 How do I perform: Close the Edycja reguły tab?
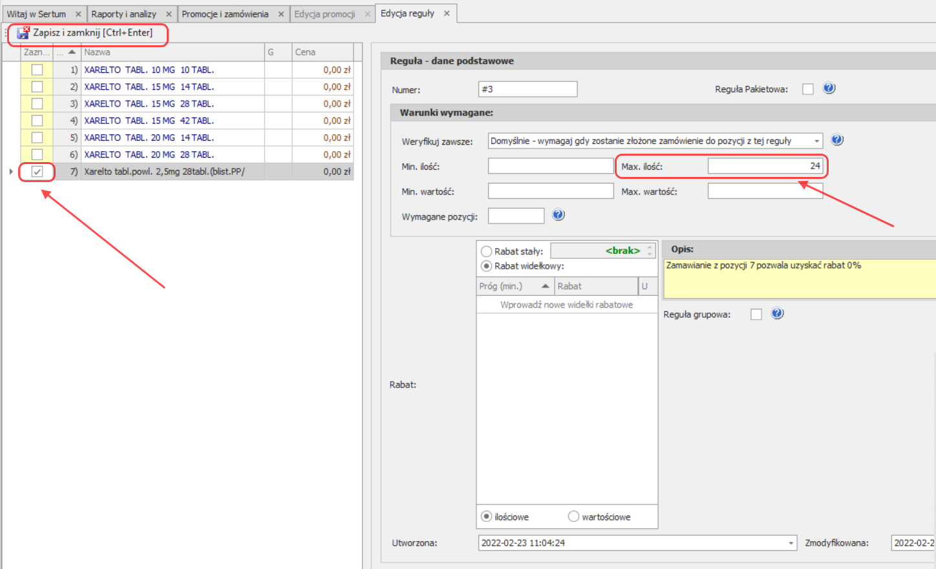pos(447,14)
